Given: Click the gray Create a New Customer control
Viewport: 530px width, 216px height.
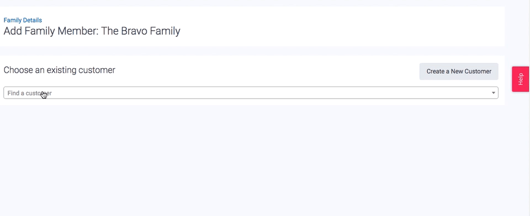Looking at the screenshot, I should pyautogui.click(x=459, y=72).
